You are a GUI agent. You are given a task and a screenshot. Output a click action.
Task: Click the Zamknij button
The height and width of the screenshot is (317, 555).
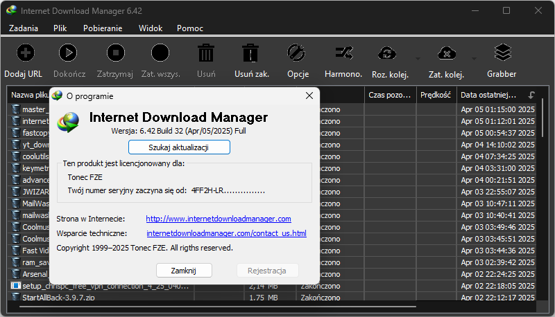pos(184,271)
